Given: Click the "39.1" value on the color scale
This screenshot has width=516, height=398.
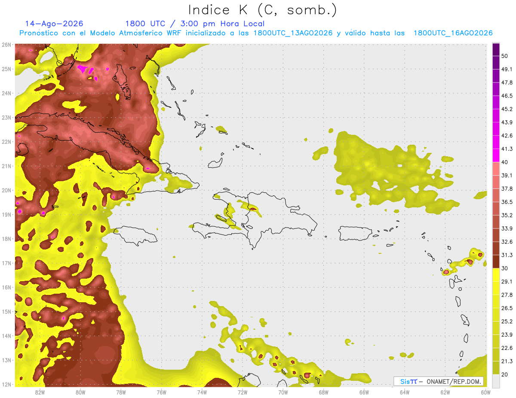Looking at the screenshot, I should click(507, 175).
